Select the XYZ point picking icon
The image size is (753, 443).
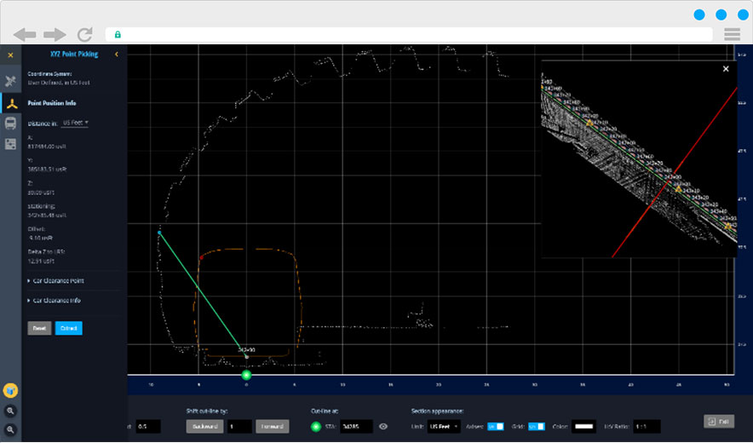coord(11,103)
